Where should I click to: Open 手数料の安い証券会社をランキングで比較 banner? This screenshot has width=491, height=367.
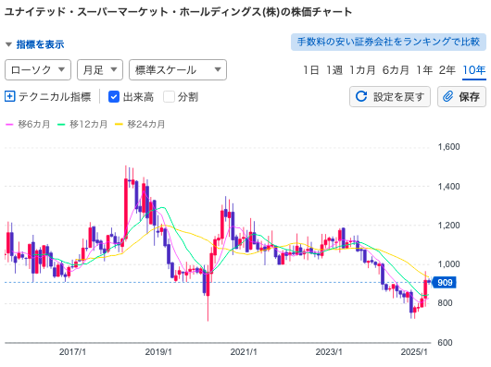tap(388, 42)
